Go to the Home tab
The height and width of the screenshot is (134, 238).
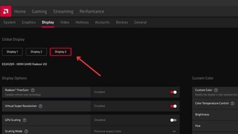click(20, 11)
